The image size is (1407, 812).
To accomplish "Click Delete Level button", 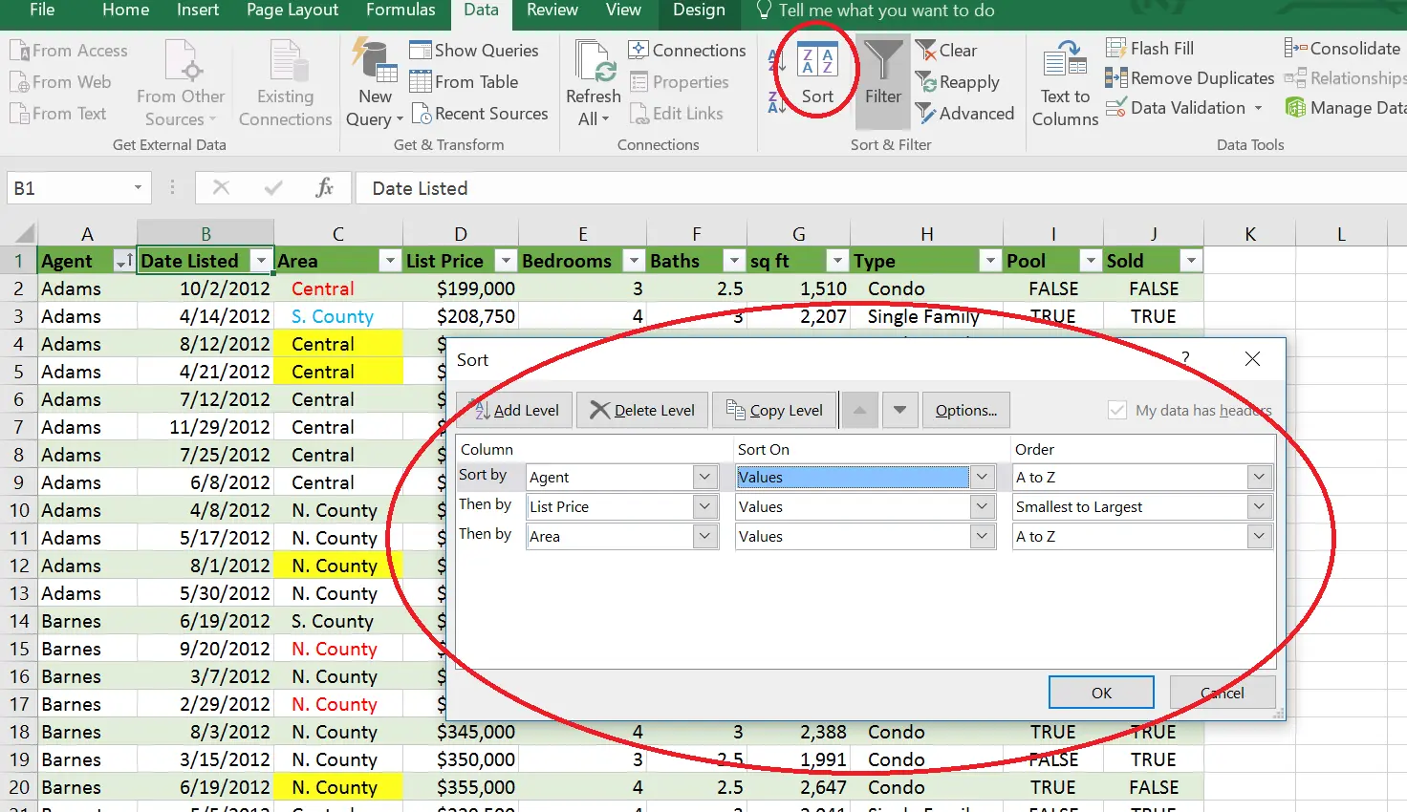I will (642, 410).
